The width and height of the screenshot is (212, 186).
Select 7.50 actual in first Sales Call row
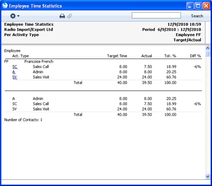(x=148, y=66)
